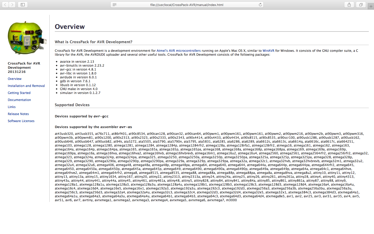Click 'libusb in version 0.1.12' list item

[x=78, y=85]
